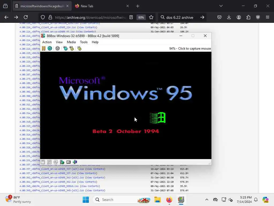274x206 pixels.
Task: Select the microsoftwindowschicagobuilds tab
Action: (42, 6)
